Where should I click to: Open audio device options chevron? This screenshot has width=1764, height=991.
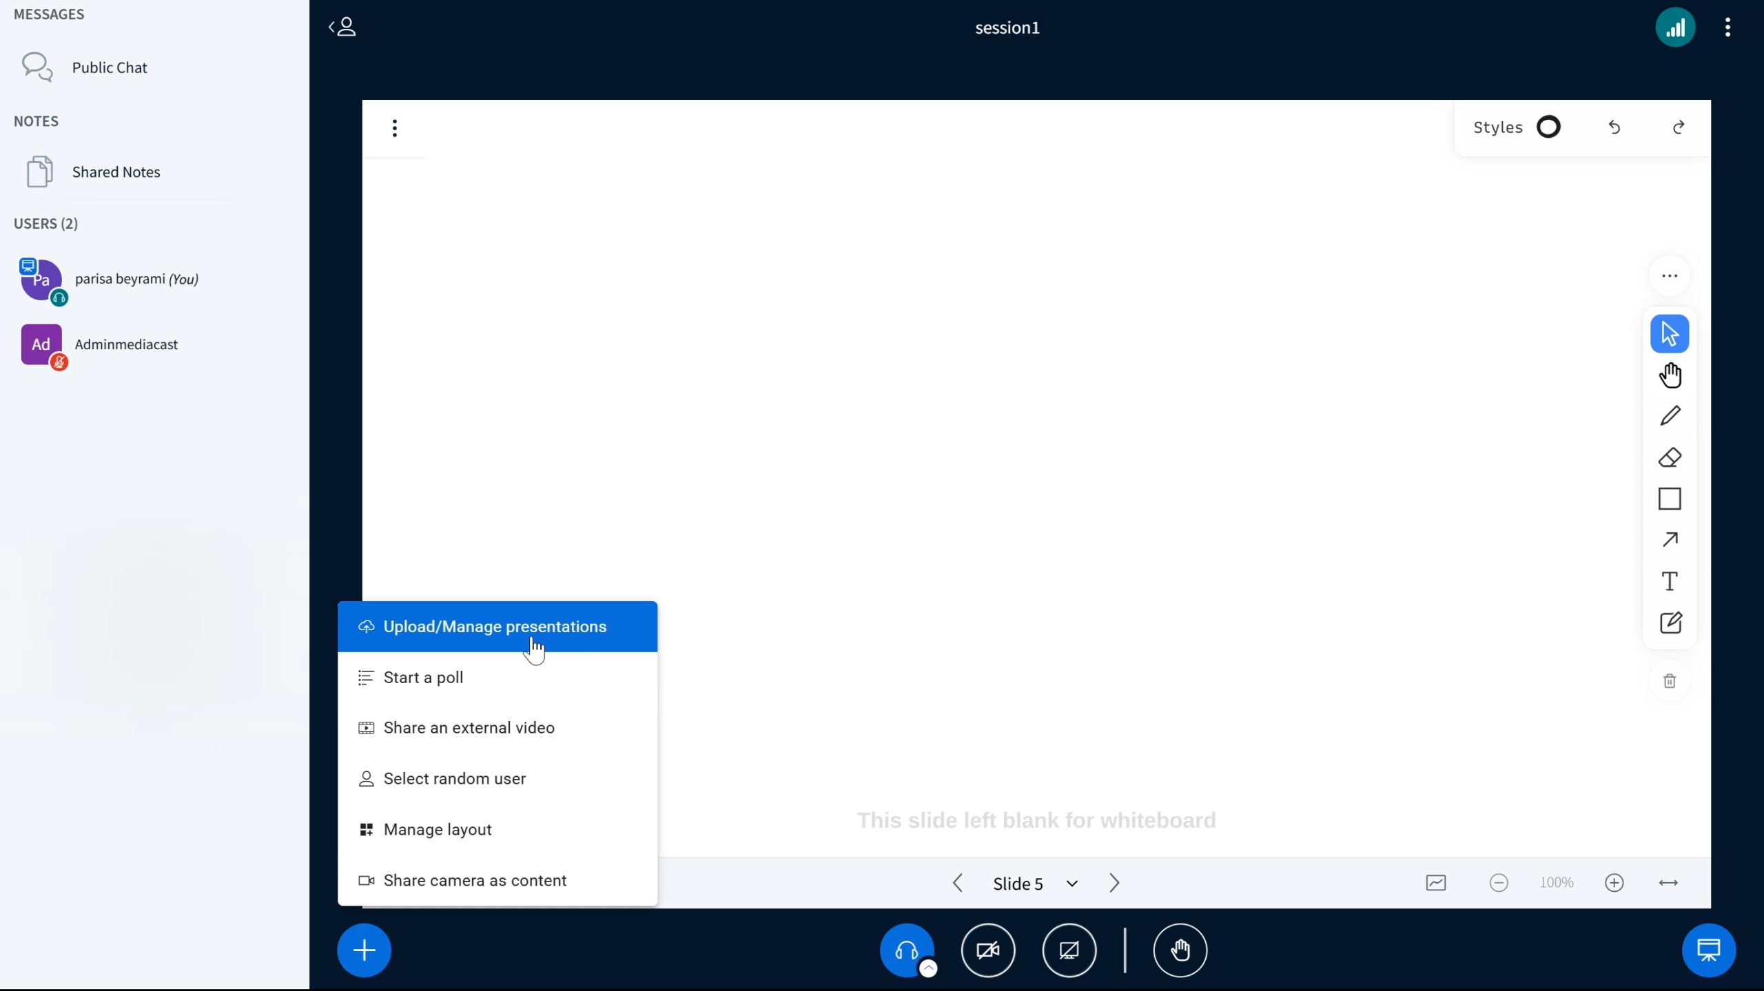pyautogui.click(x=928, y=968)
